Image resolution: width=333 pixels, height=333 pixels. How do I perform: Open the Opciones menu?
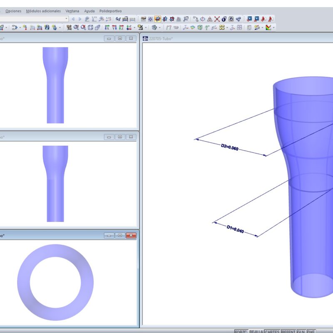[13, 11]
